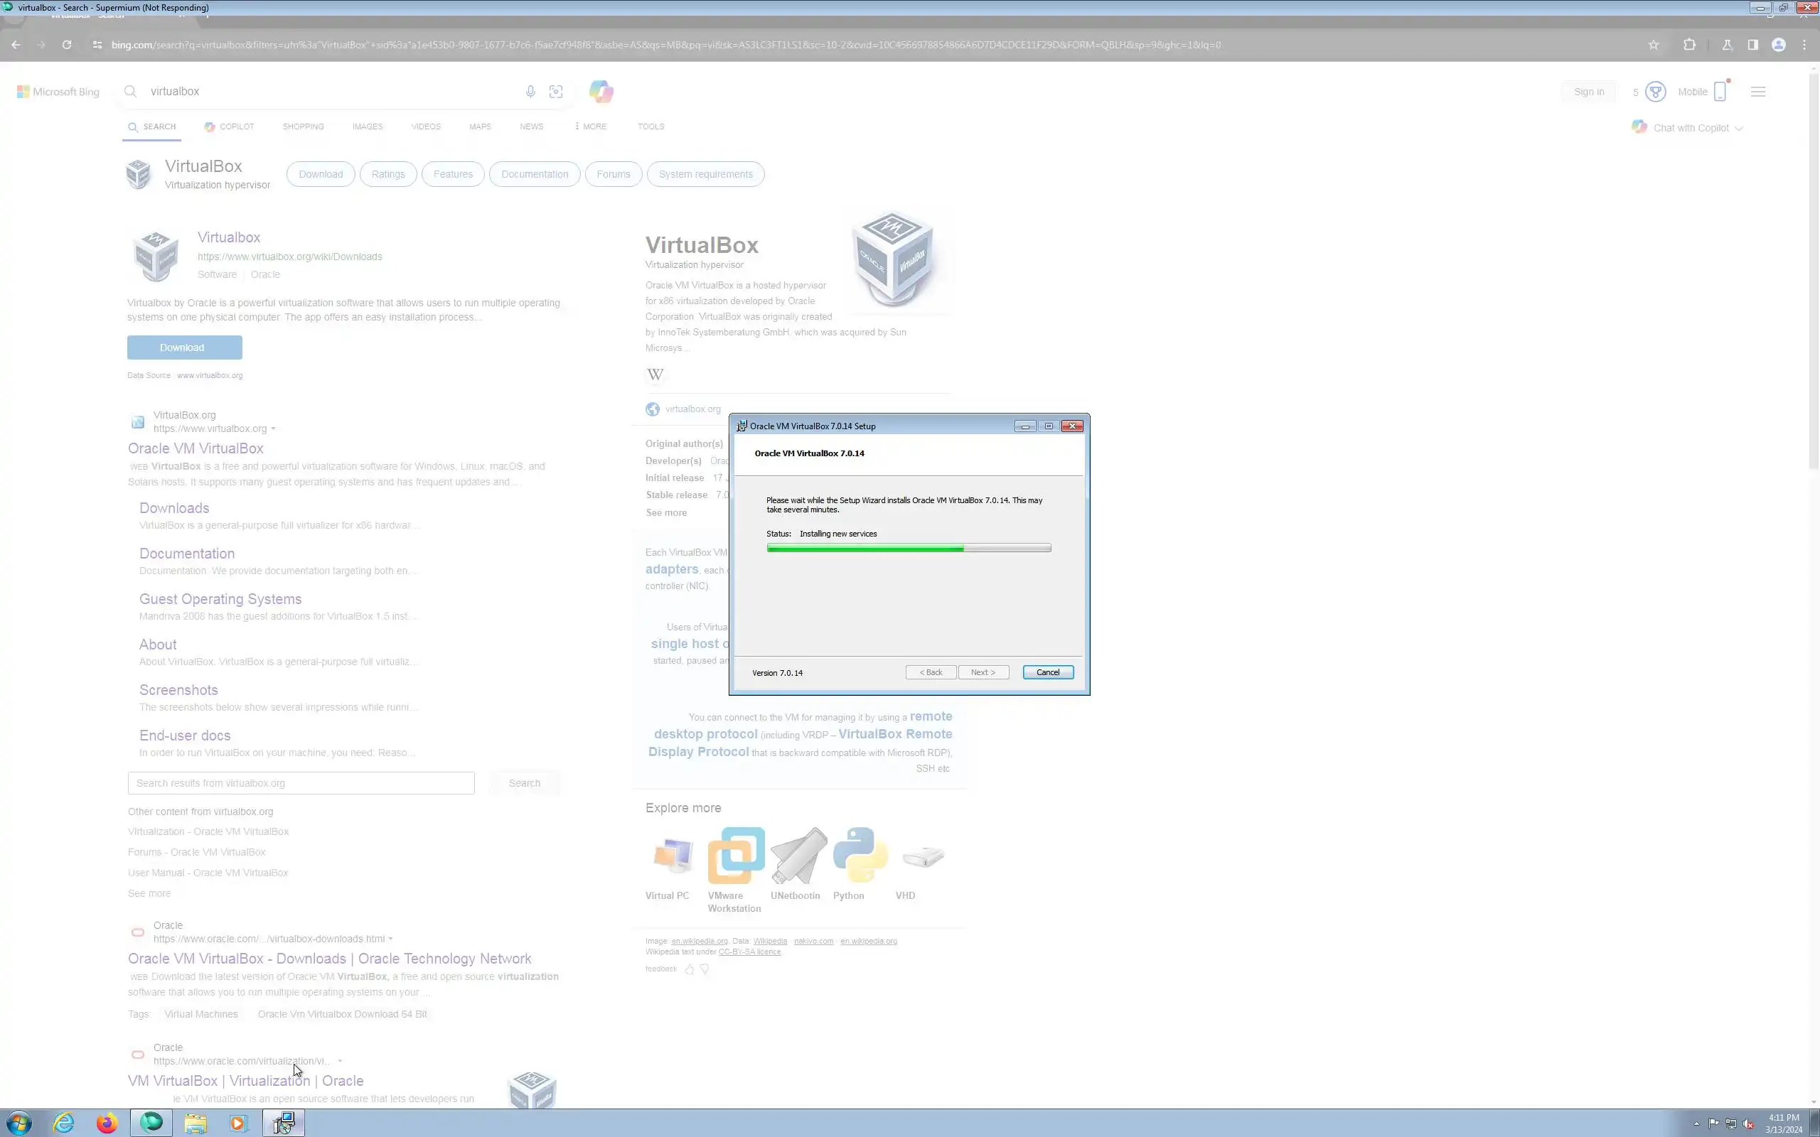This screenshot has width=1820, height=1137.
Task: Open the browser extensions puzzle icon
Action: click(x=1689, y=45)
